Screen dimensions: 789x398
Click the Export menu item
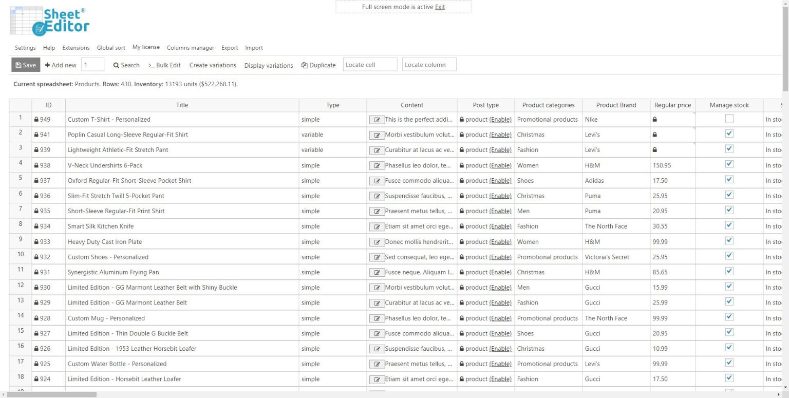pos(229,48)
